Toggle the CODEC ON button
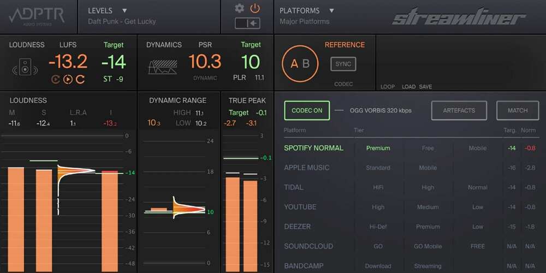 point(307,110)
